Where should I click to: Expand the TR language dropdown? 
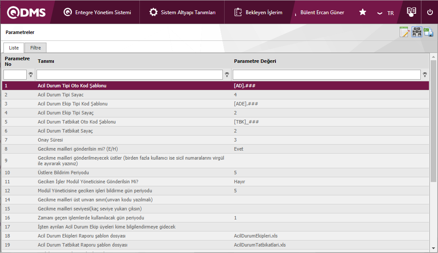386,13
